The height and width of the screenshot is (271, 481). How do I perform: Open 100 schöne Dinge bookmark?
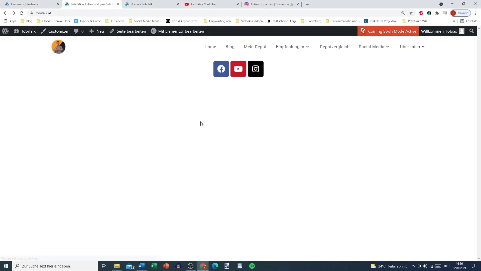click(x=282, y=21)
